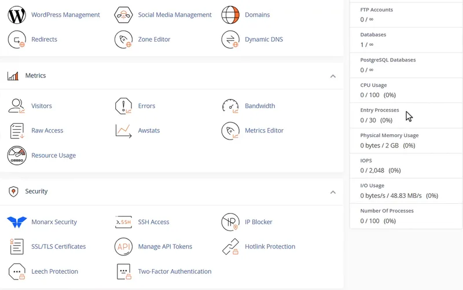The width and height of the screenshot is (463, 290).
Task: Click the IP Blocker icon
Action: pyautogui.click(x=230, y=222)
